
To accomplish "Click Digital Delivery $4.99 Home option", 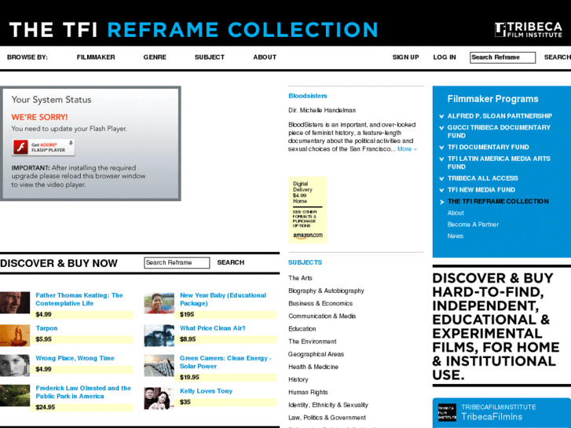I will tap(302, 192).
